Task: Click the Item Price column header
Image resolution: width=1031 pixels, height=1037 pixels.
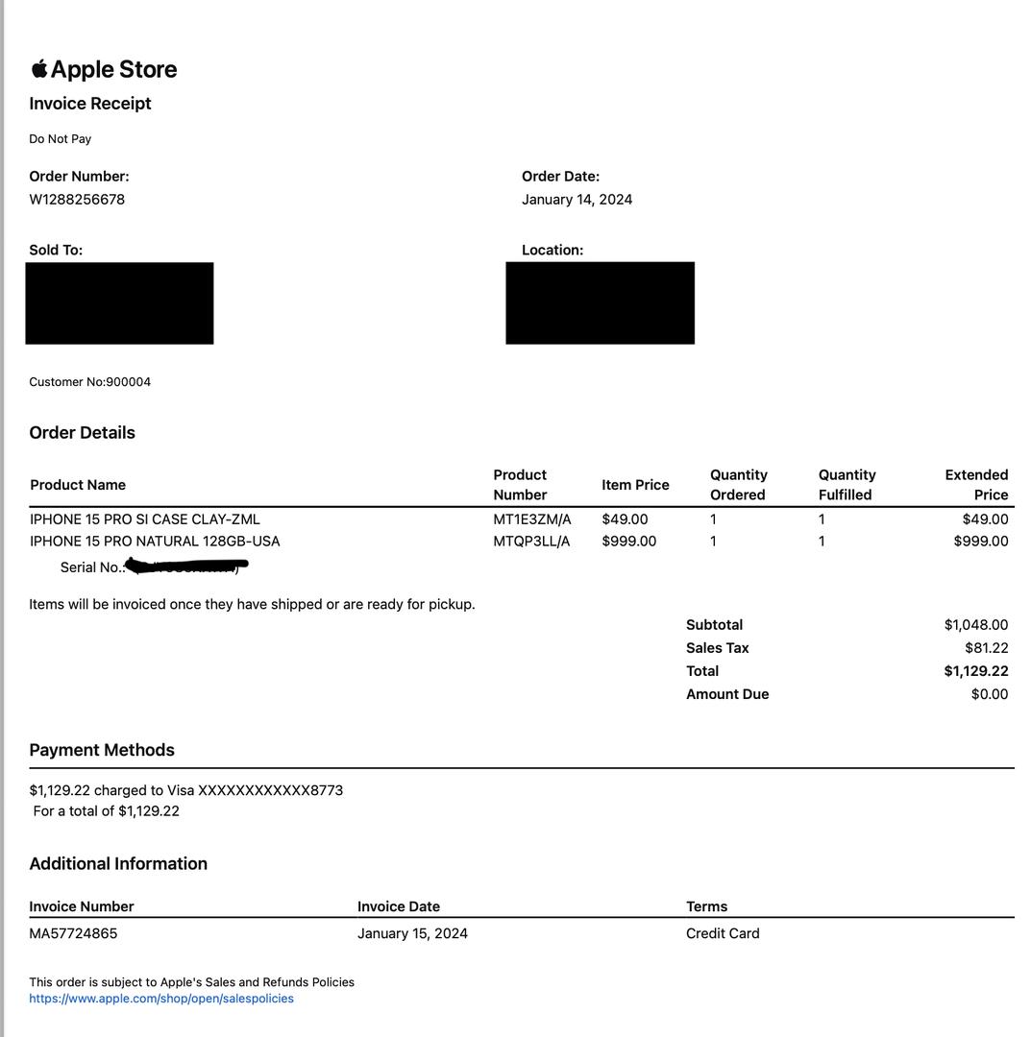Action: (x=635, y=485)
